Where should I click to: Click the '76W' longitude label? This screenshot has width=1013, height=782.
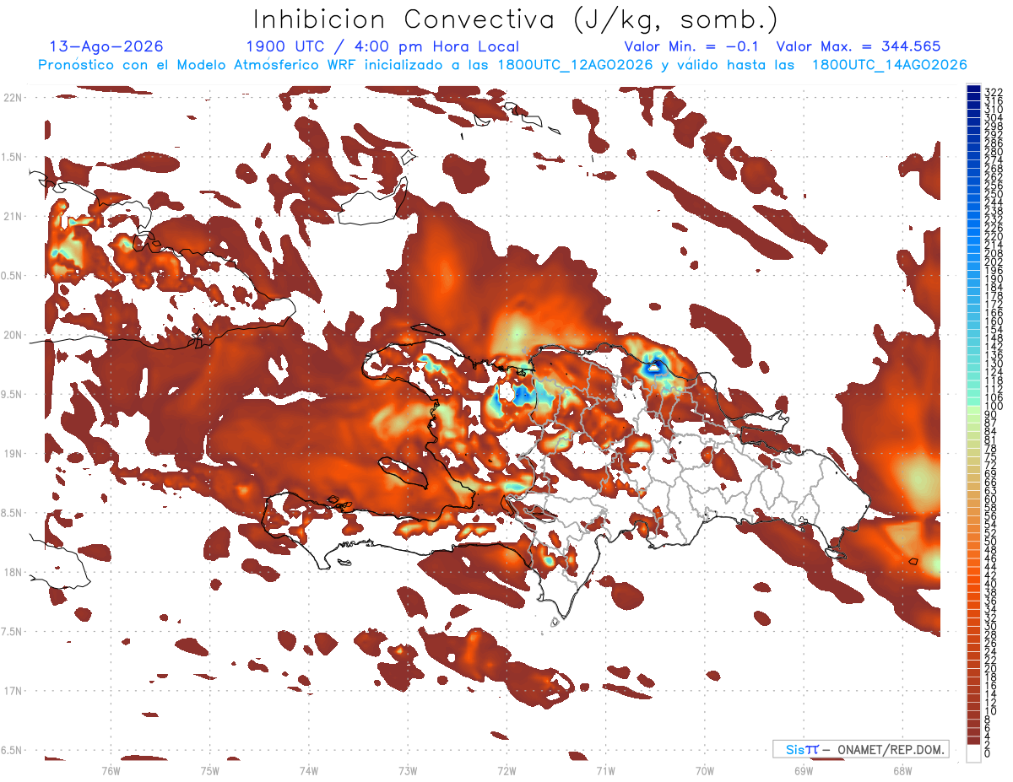(x=111, y=771)
